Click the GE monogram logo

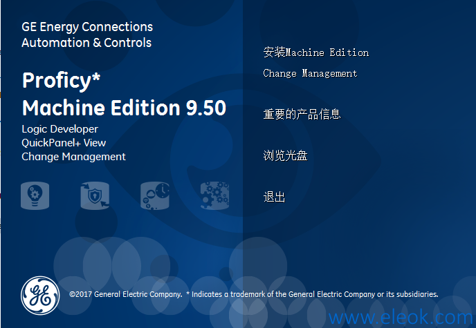(x=40, y=296)
